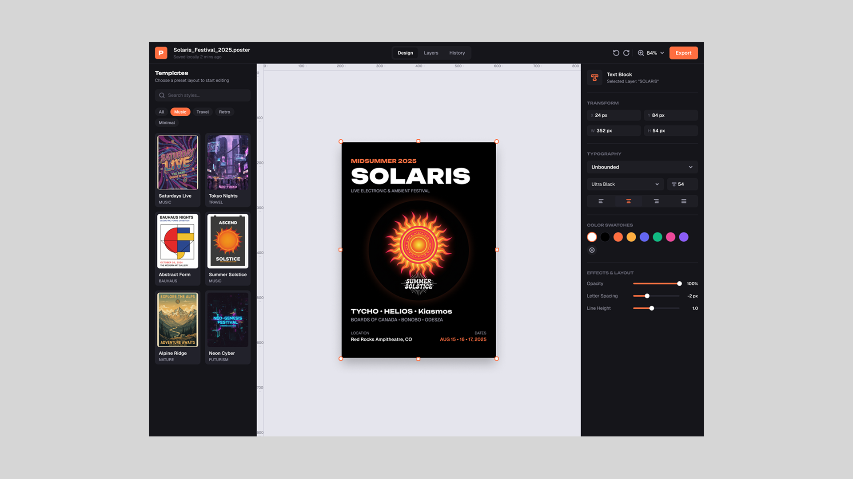Align text left
The height and width of the screenshot is (479, 853).
601,201
